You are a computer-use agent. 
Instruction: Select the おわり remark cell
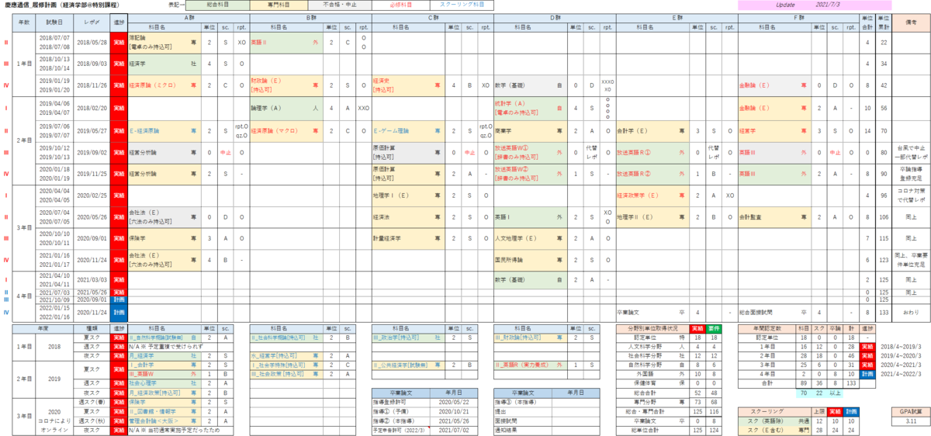pos(909,312)
